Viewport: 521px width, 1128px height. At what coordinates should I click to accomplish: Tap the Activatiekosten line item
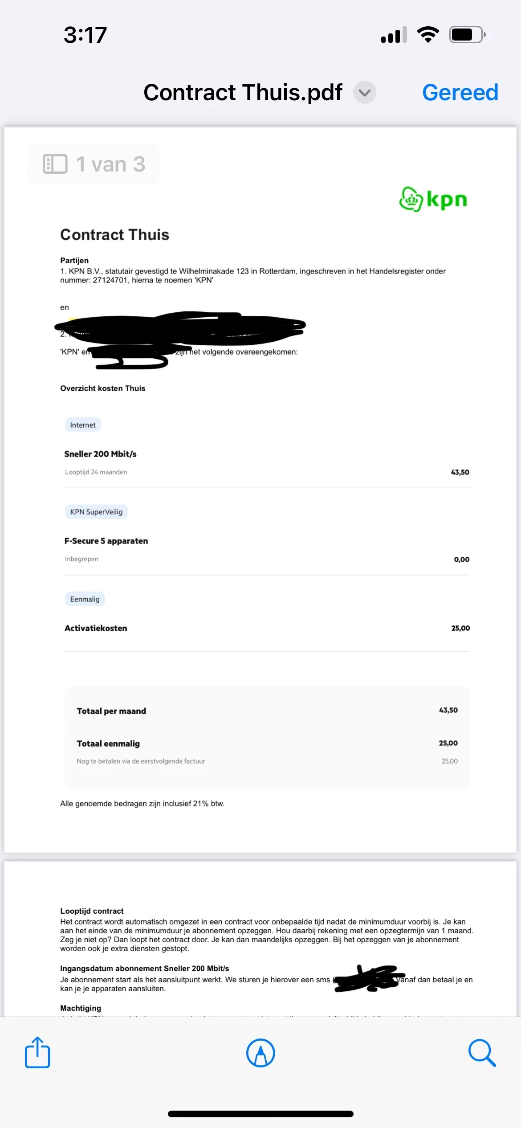[x=267, y=628]
